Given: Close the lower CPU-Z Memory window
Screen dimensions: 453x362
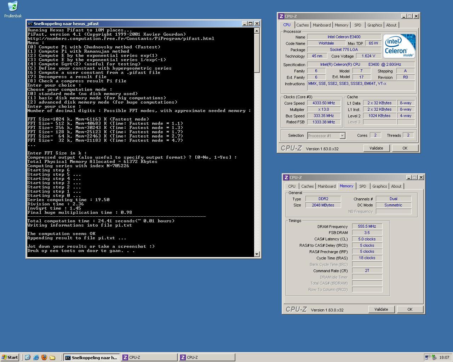Looking at the screenshot, I should point(421,177).
